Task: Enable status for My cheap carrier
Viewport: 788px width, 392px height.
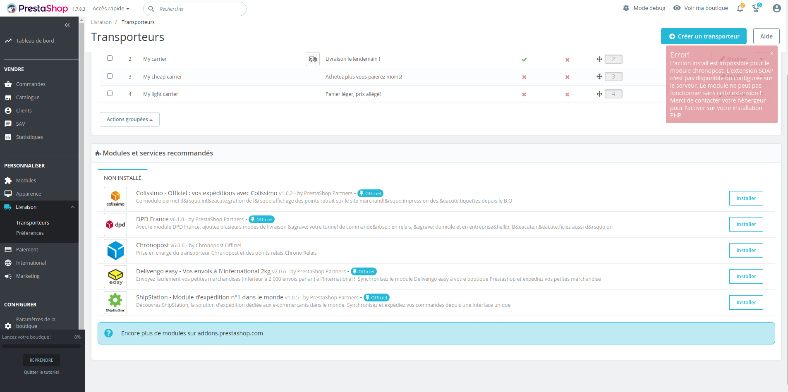Action: point(524,77)
